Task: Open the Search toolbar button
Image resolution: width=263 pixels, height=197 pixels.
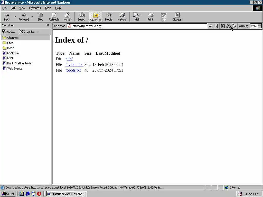Action: (x=82, y=17)
